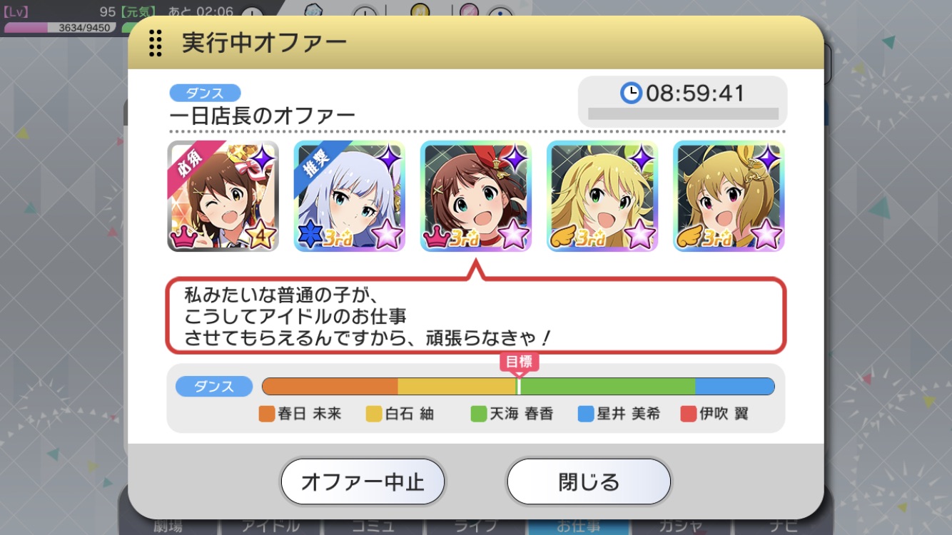Select the silver-haired recommended idol card
This screenshot has height=535, width=952.
(350, 196)
